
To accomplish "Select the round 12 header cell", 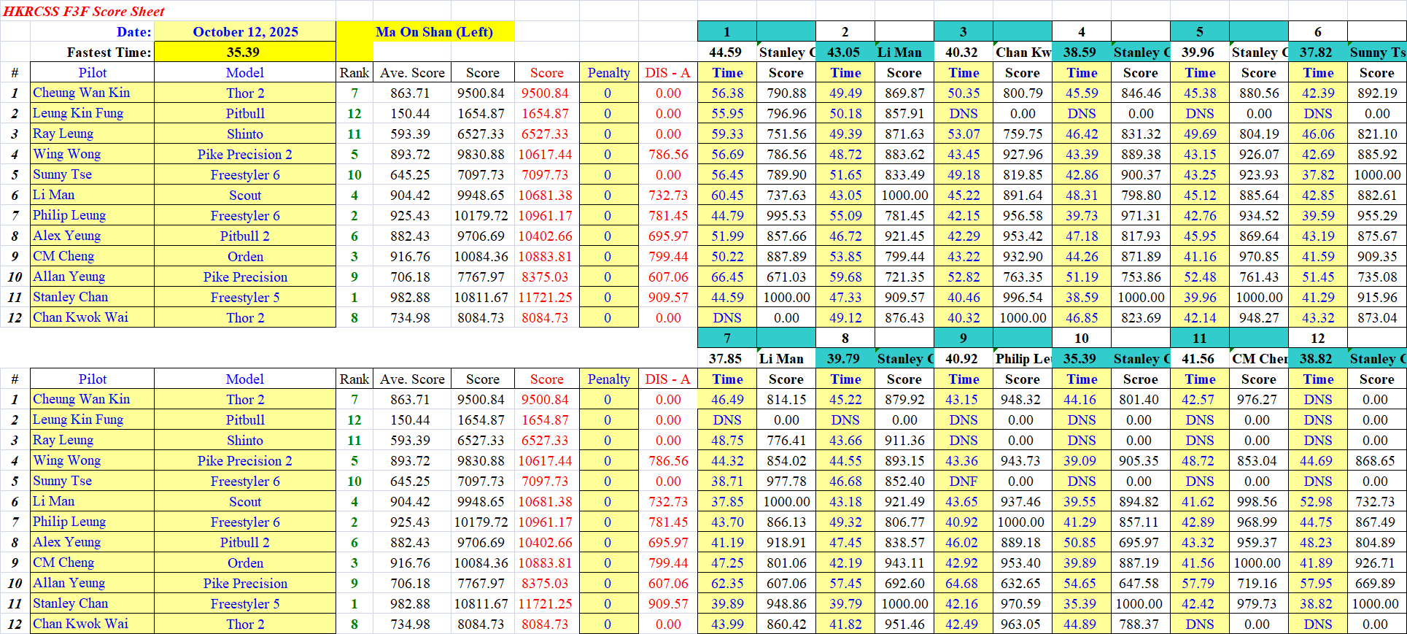I will point(1317,338).
